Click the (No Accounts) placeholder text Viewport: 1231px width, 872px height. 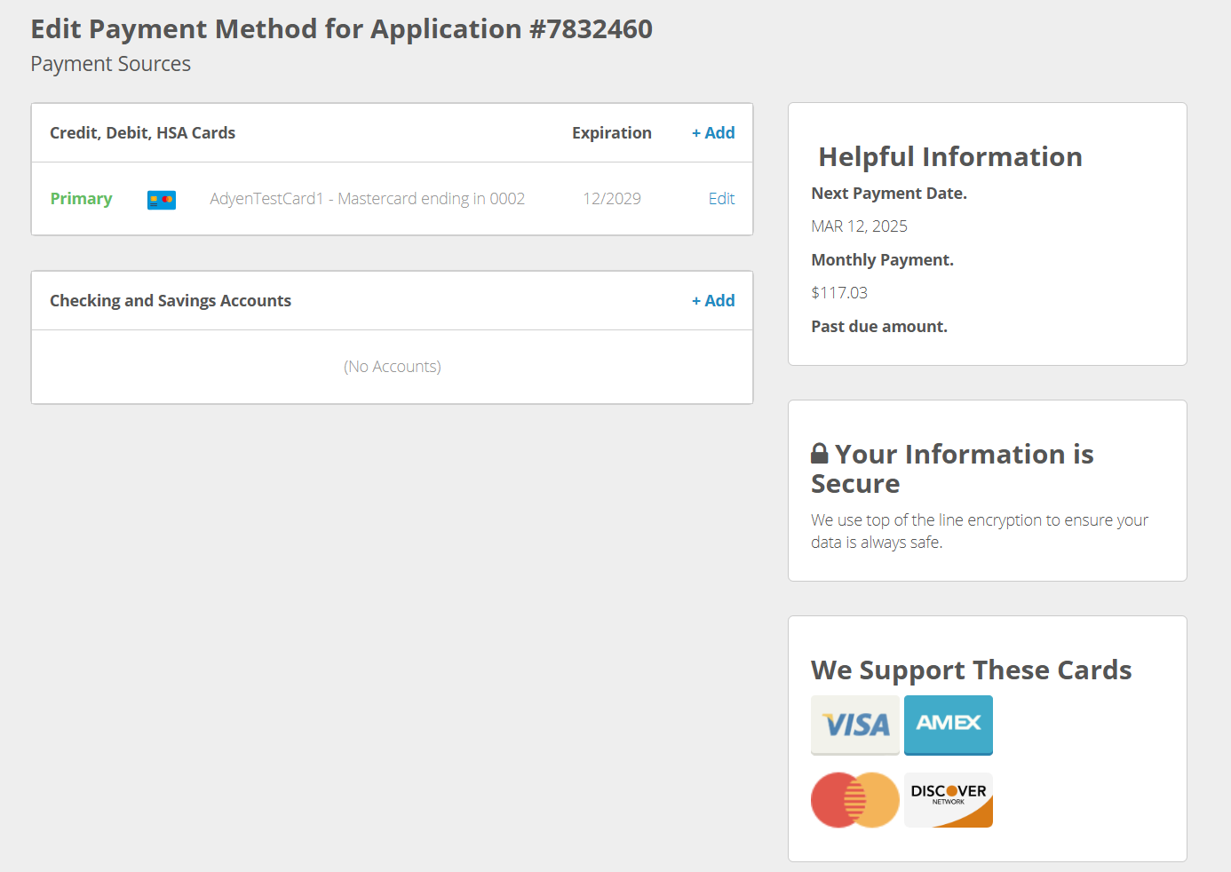[x=392, y=367]
